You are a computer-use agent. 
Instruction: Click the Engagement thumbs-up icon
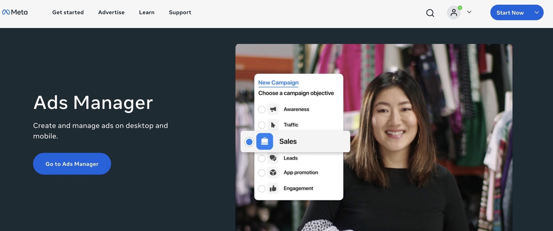tap(273, 189)
